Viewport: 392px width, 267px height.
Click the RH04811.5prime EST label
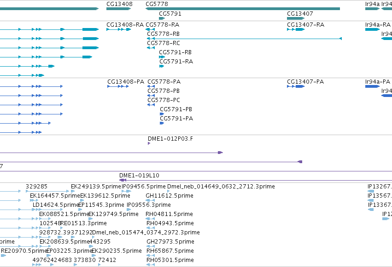(169, 214)
